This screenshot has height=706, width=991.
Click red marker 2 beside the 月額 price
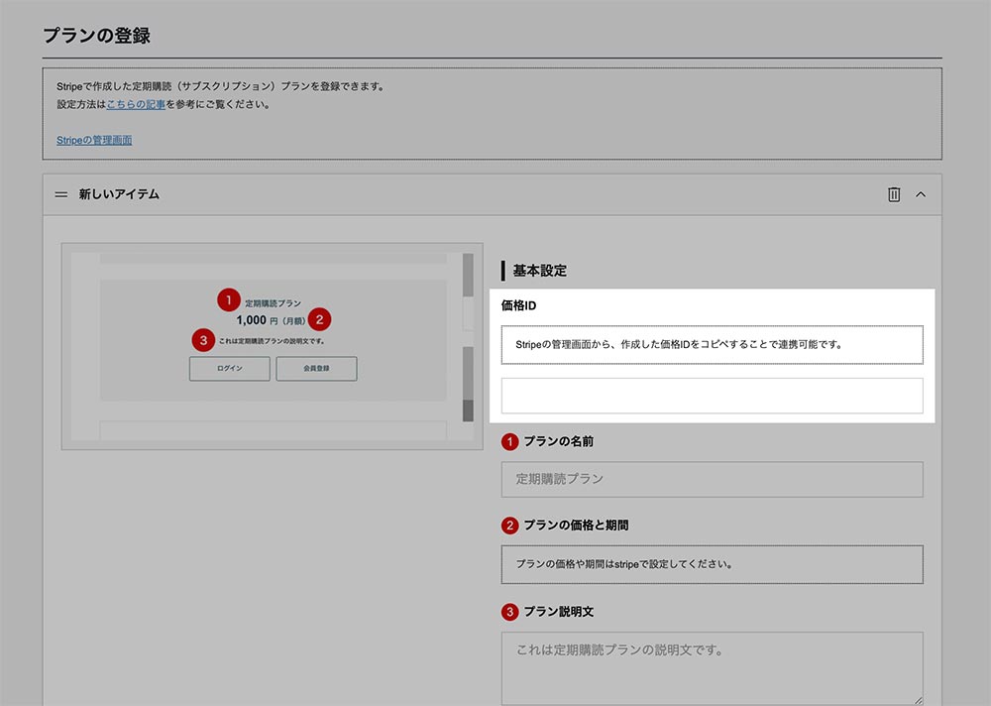[x=319, y=319]
